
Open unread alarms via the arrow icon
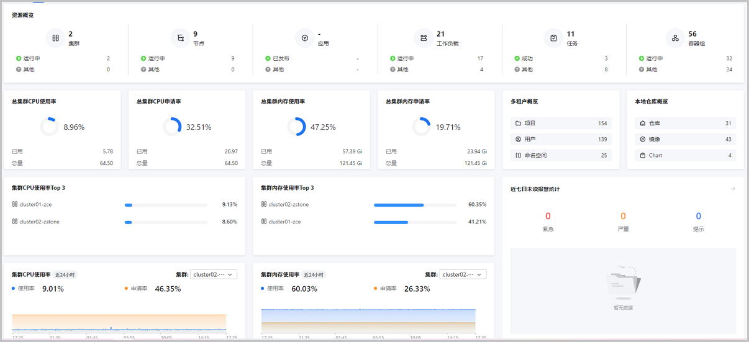(x=733, y=189)
